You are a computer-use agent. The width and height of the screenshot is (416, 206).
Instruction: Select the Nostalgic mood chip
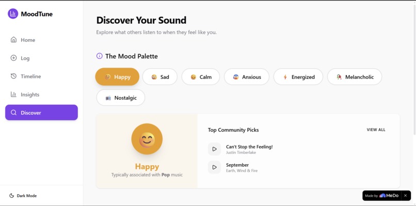coord(120,98)
